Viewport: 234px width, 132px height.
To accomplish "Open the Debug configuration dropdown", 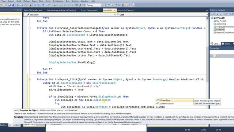I will pyautogui.click(x=100, y=5).
